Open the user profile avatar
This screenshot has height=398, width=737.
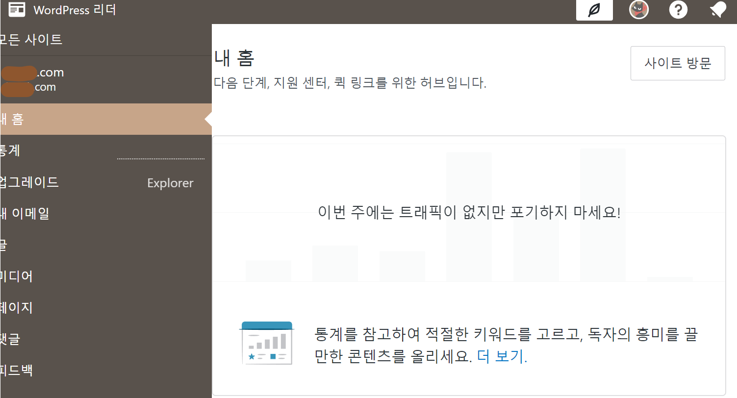point(639,10)
